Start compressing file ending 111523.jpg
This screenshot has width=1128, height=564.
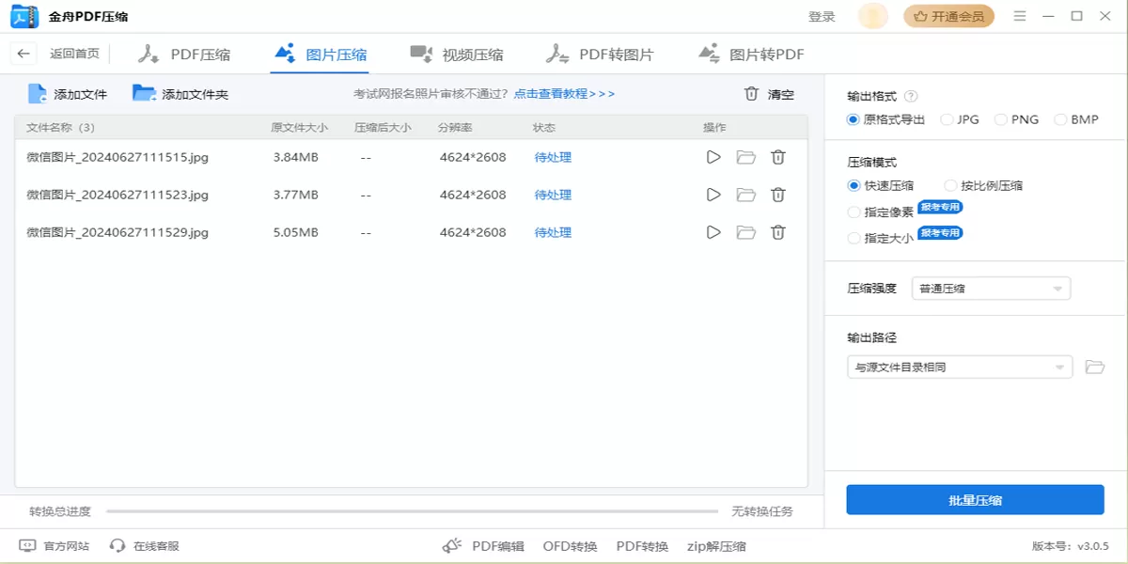click(713, 195)
